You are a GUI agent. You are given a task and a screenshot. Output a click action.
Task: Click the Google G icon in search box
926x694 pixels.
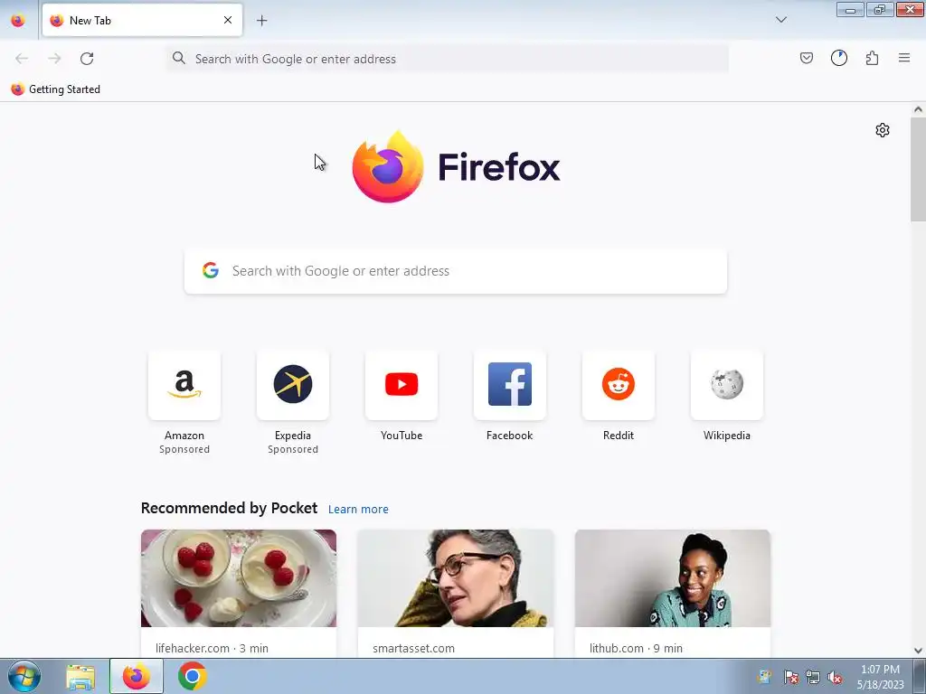[x=211, y=270]
